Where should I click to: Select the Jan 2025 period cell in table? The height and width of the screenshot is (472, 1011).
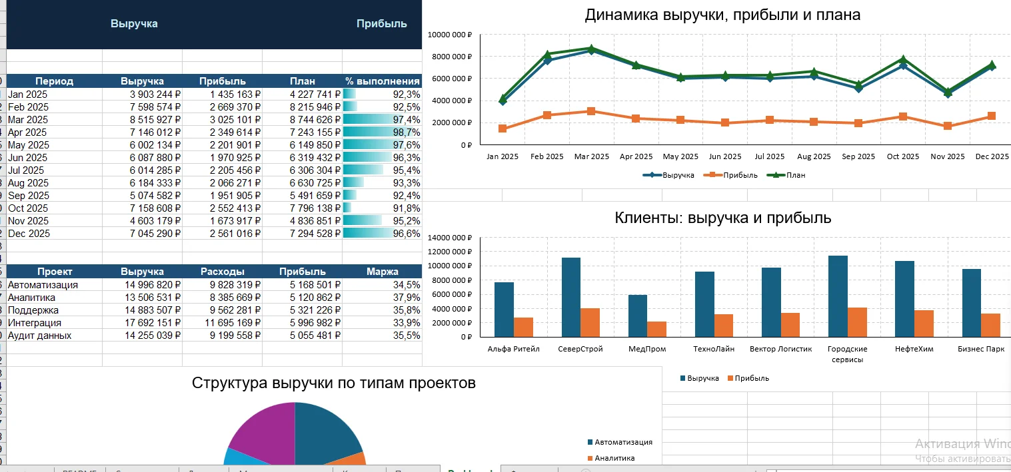click(x=55, y=95)
